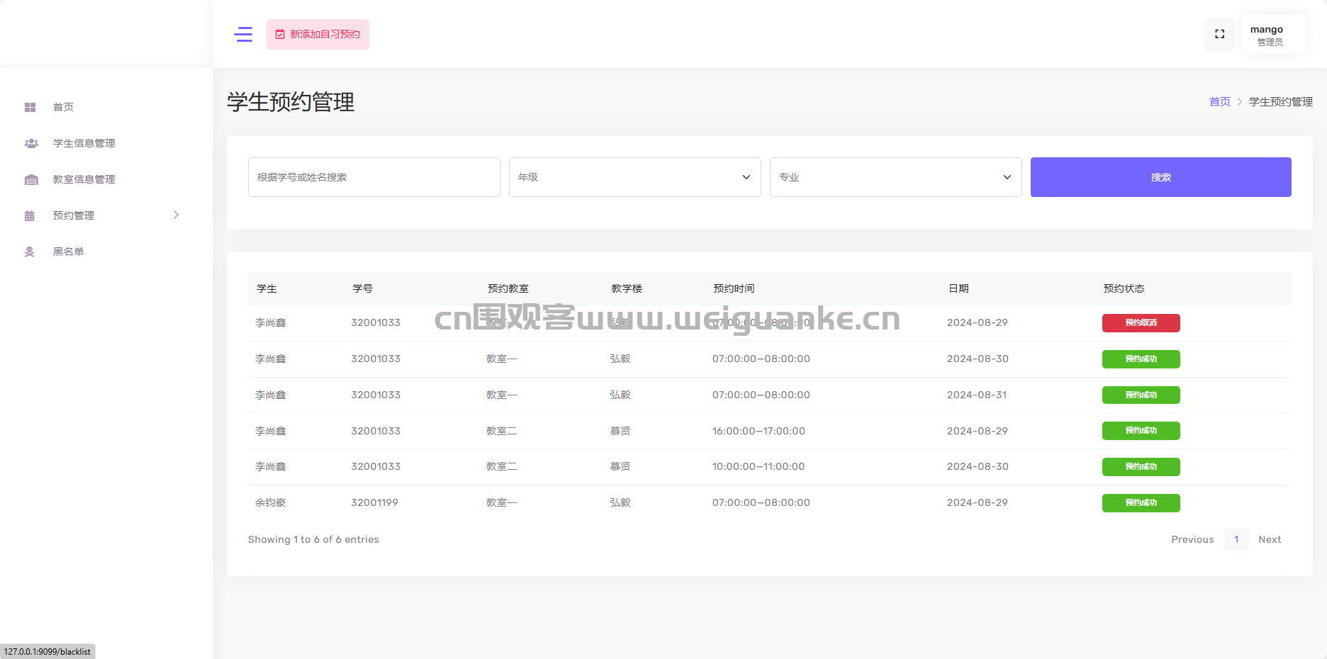
Task: Sort by the 预约教室 column header
Action: point(508,288)
